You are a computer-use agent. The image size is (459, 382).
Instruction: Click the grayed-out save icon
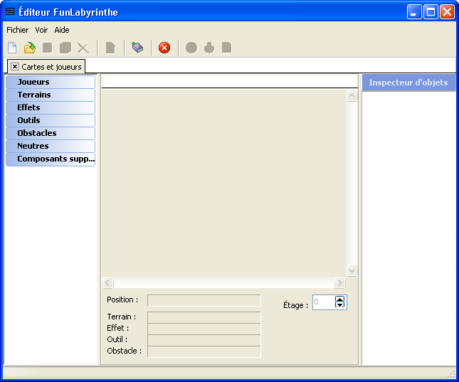pyautogui.click(x=48, y=48)
